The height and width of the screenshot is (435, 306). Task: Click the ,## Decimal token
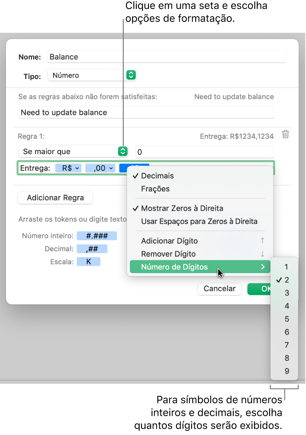(x=92, y=249)
